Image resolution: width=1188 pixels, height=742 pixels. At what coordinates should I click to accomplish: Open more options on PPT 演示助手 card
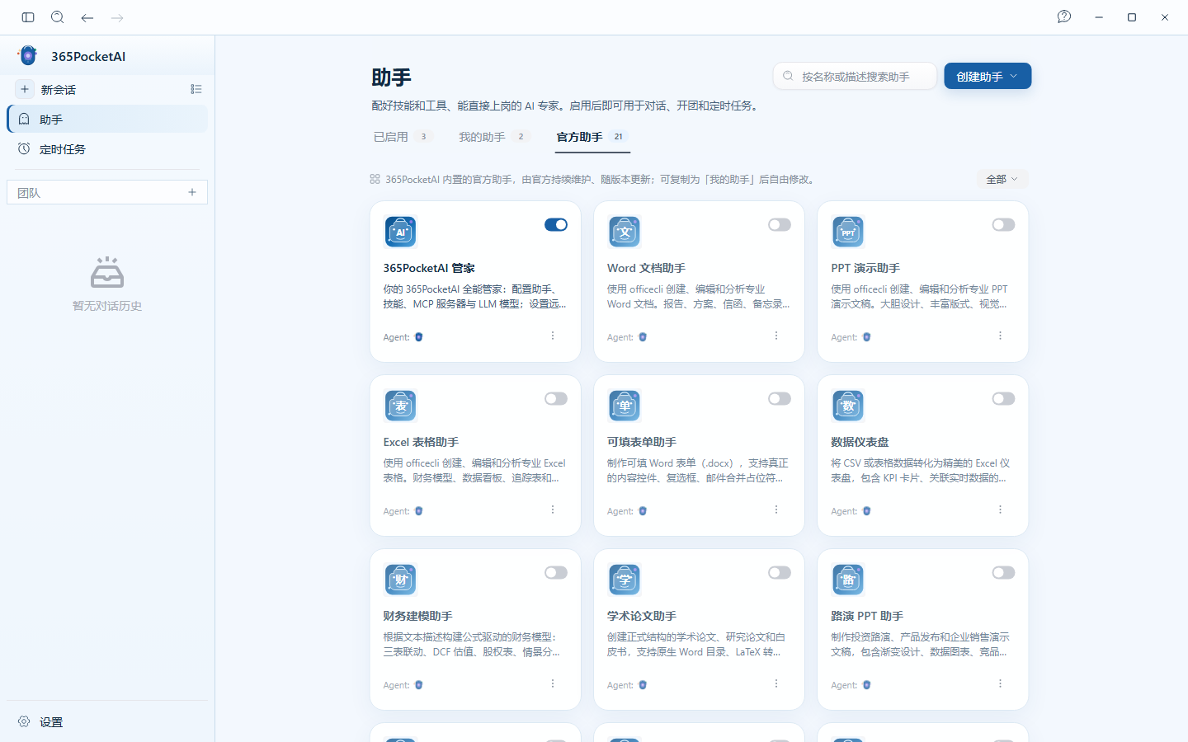coord(1000,336)
